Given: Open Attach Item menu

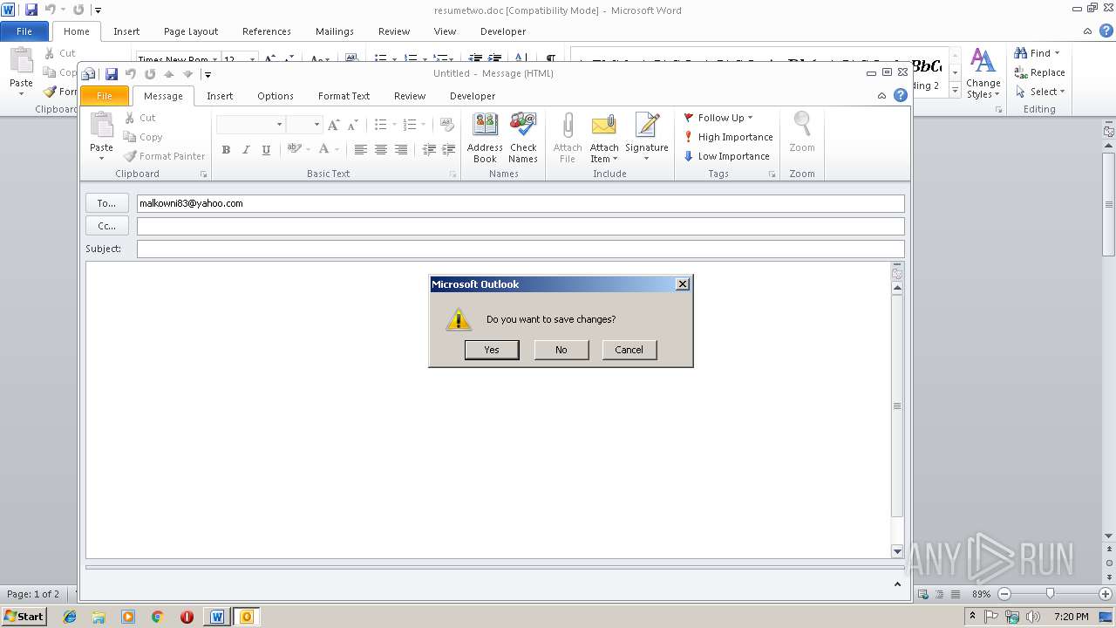Looking at the screenshot, I should coord(604,138).
